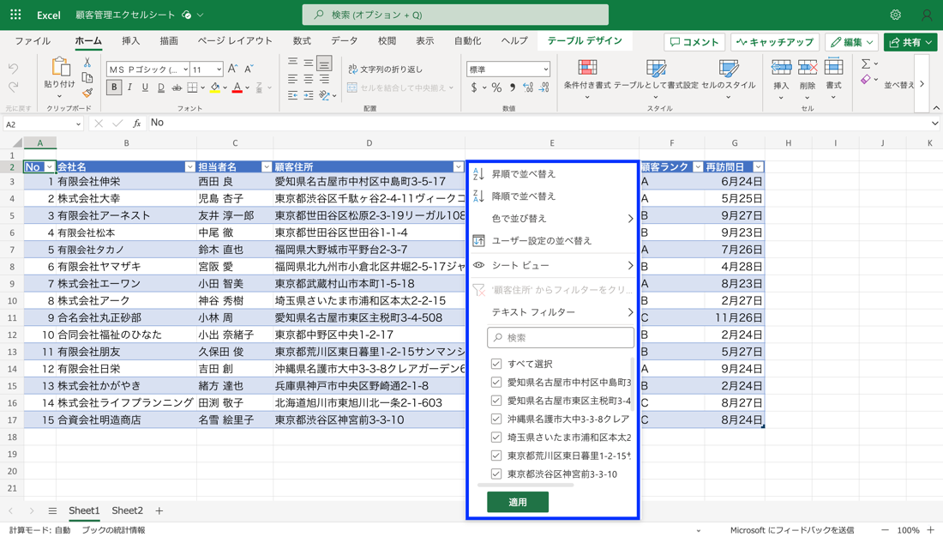Switch to the 挿入 ribbon tab
The image size is (943, 537).
tap(130, 41)
